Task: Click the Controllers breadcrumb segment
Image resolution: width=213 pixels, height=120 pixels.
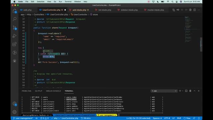Action: click(x=39, y=14)
